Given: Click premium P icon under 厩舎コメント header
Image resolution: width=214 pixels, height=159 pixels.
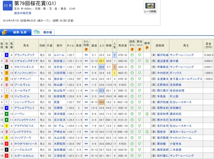Looking at the screenshot, I should tap(139, 50).
